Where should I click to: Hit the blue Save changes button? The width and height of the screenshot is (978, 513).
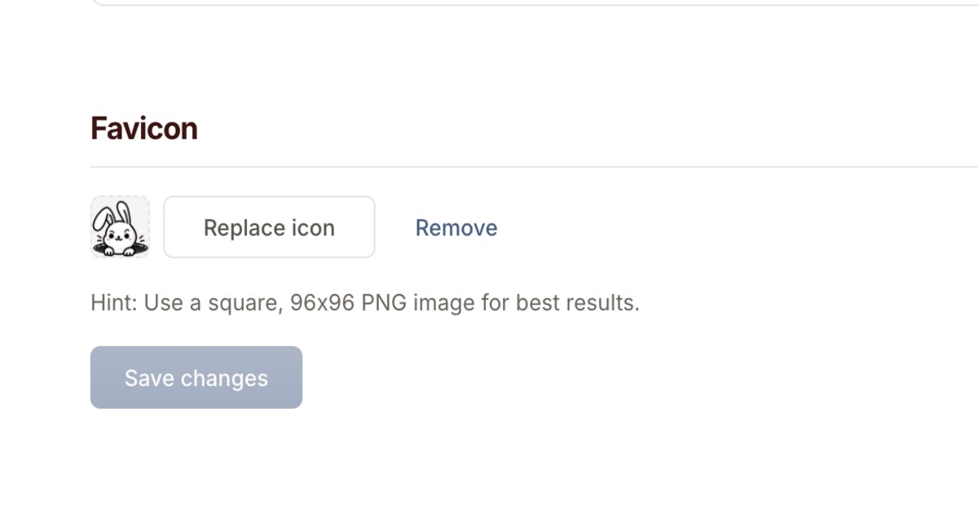[x=196, y=378]
